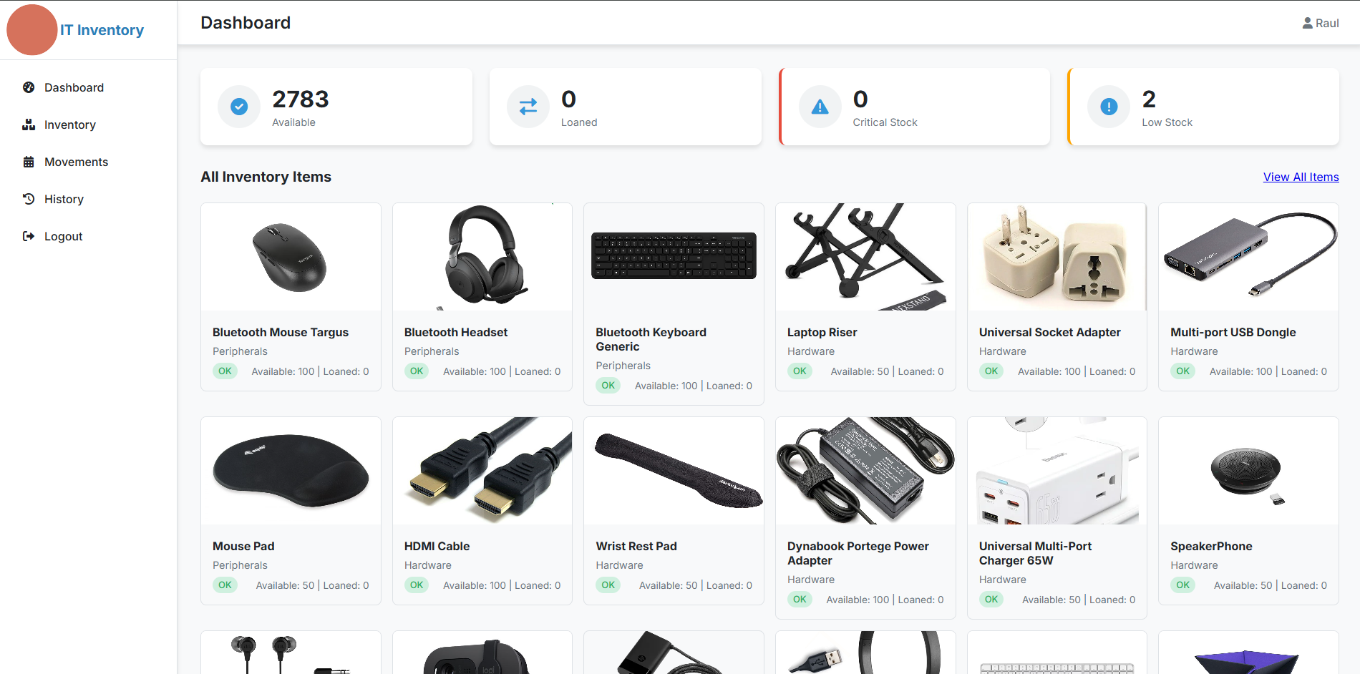This screenshot has width=1360, height=674.
Task: Click the History clock icon in sidebar
Action: [x=29, y=199]
